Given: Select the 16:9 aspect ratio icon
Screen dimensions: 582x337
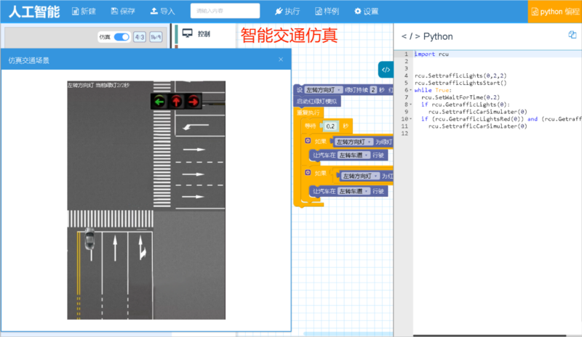Looking at the screenshot, I should click(156, 37).
